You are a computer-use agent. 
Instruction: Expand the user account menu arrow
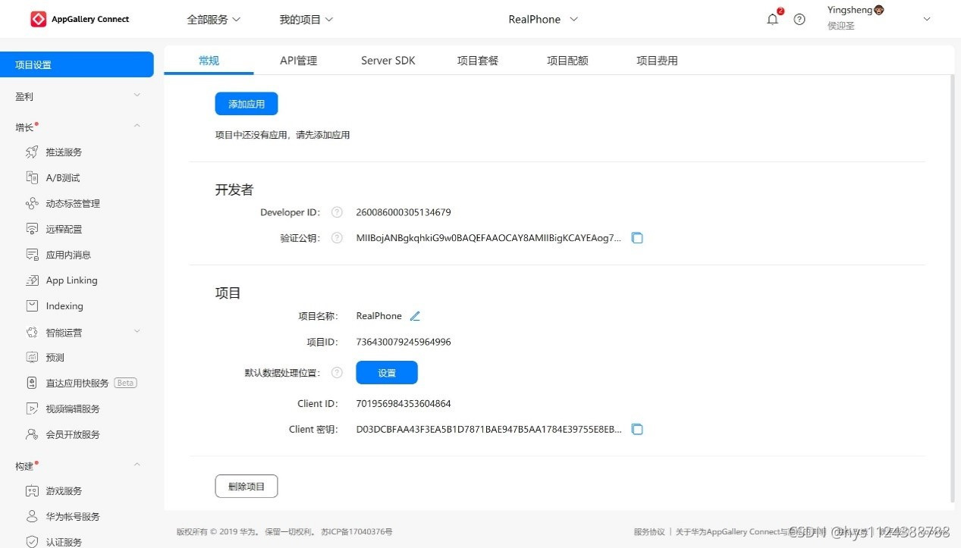pyautogui.click(x=927, y=20)
